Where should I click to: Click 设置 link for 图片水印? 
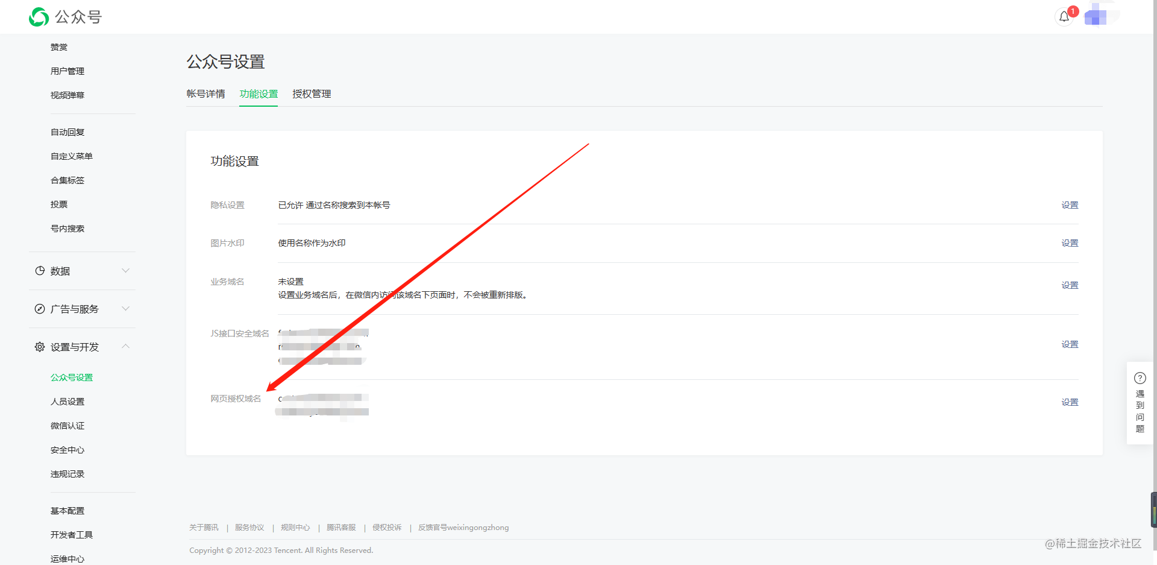pos(1070,243)
